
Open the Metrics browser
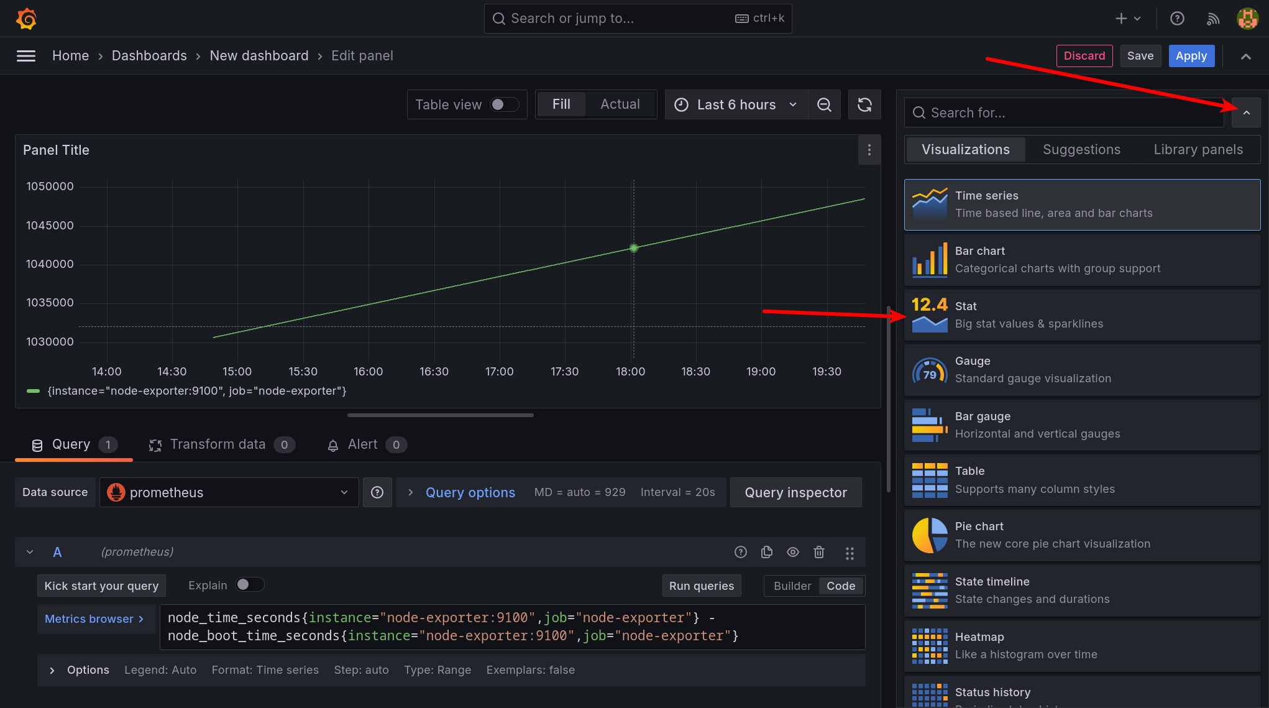(x=96, y=619)
